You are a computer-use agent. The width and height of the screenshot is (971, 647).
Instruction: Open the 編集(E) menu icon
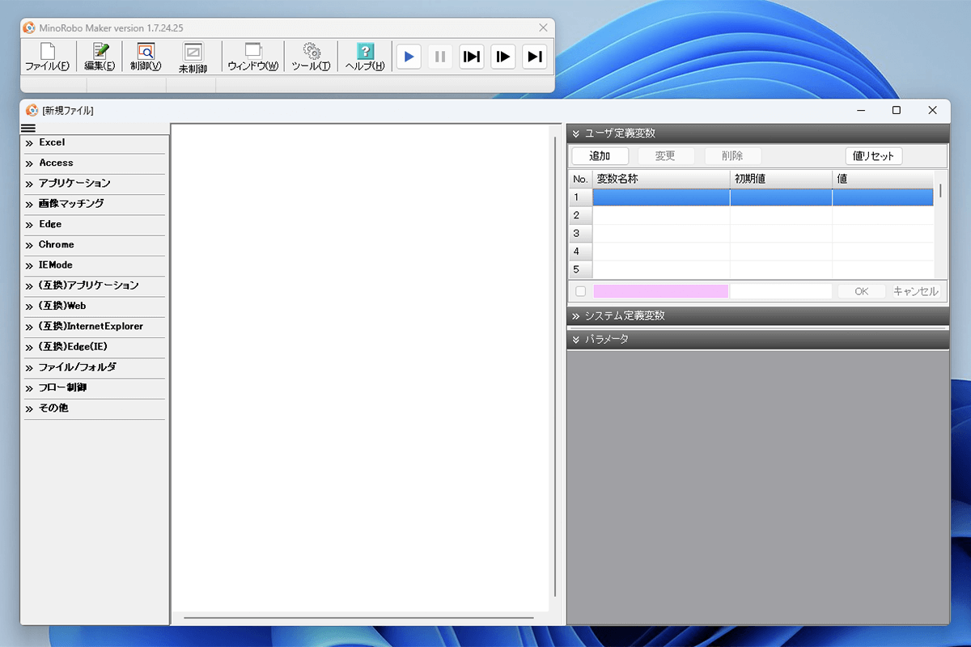tap(100, 57)
